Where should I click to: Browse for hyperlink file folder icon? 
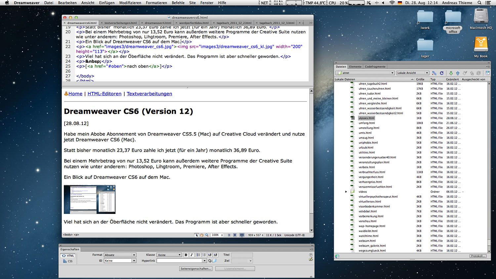(215, 261)
